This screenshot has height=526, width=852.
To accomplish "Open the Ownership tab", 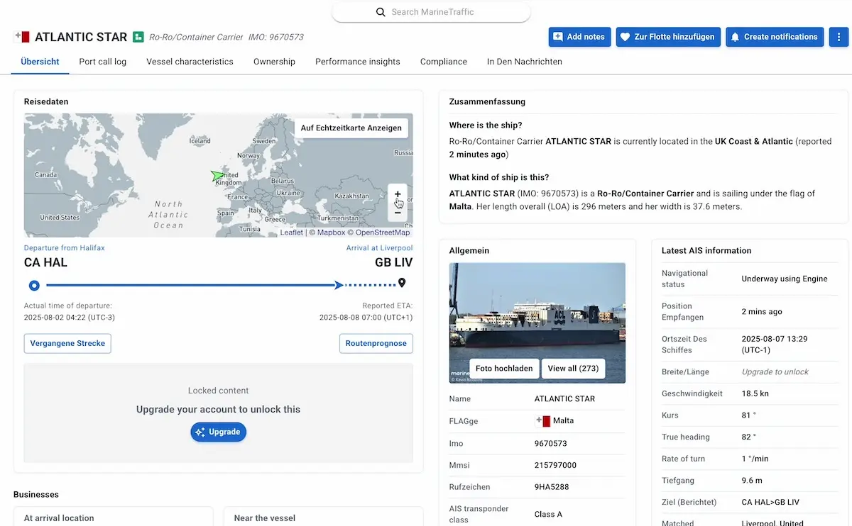I will click(274, 62).
